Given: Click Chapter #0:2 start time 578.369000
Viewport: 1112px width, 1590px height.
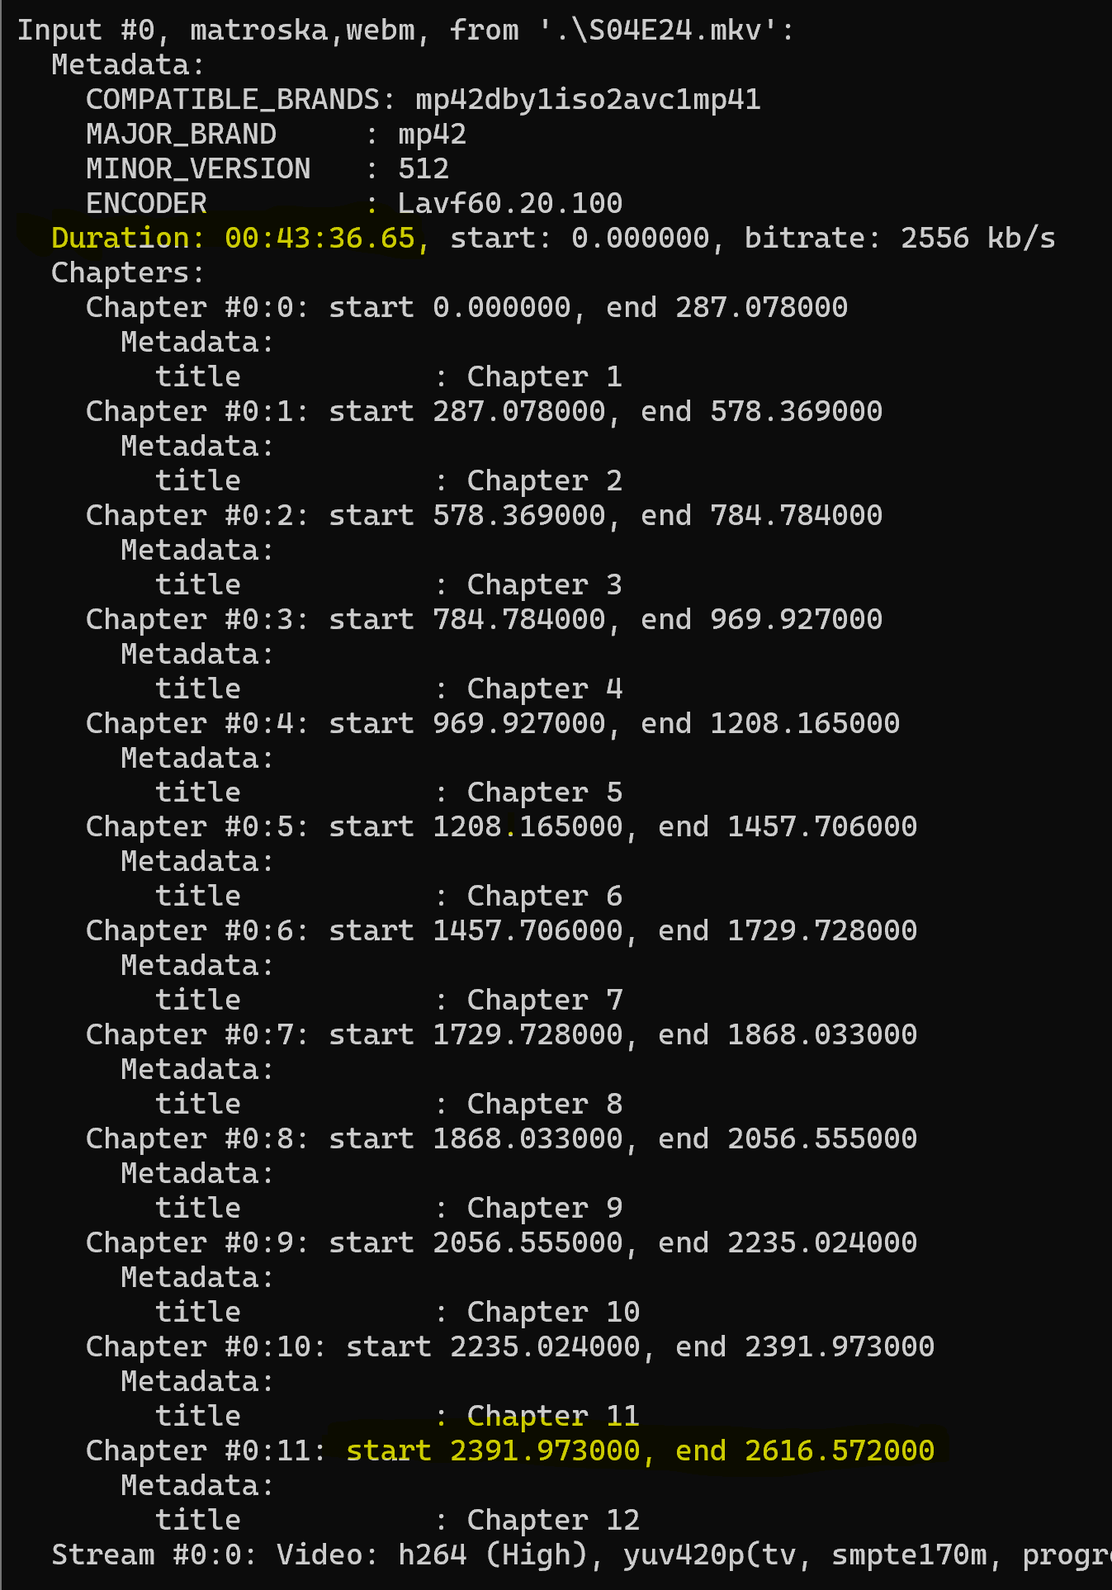Looking at the screenshot, I should click(519, 515).
